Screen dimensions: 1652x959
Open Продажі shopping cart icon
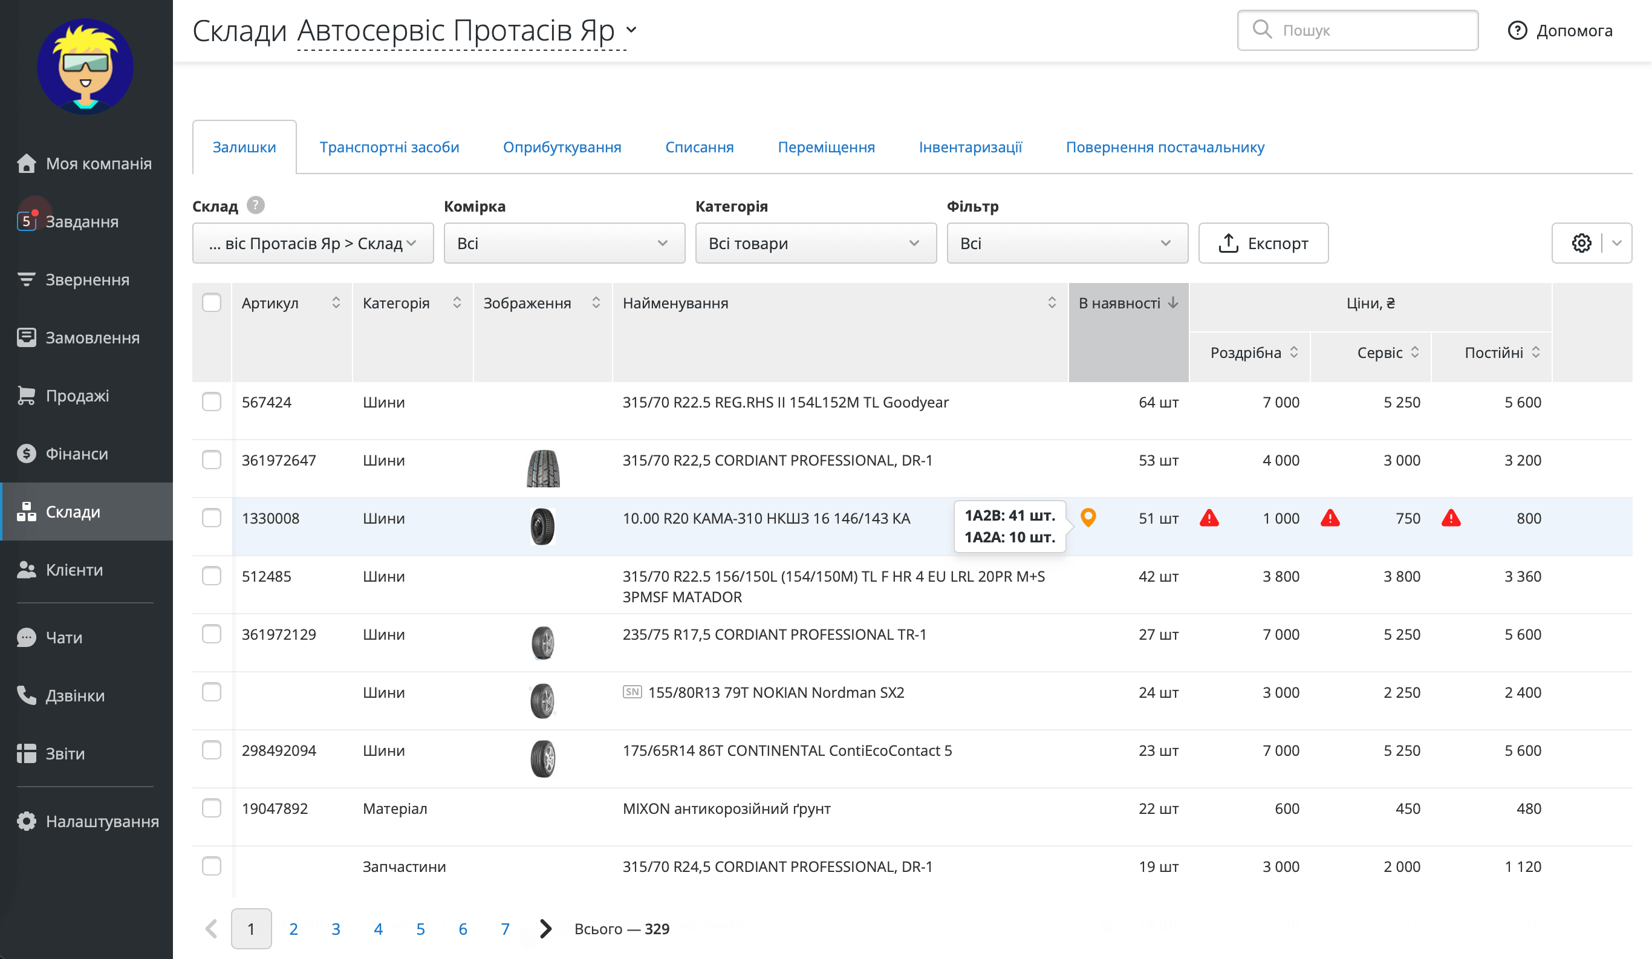26,395
